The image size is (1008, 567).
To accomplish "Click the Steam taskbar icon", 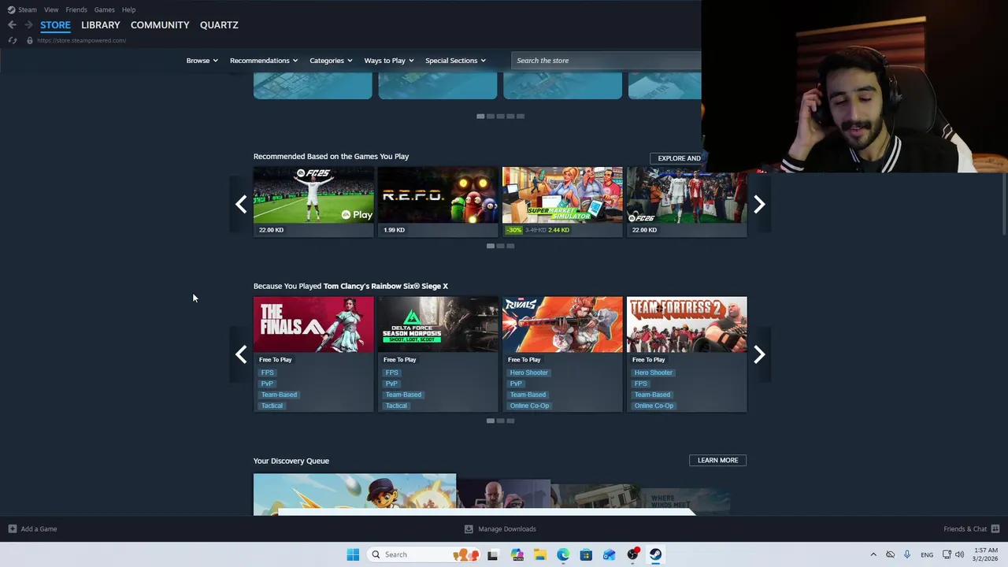I will (655, 554).
